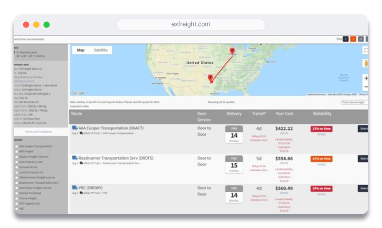382x228 pixels.
Task: Check the SAIA Motor Freight Line filter
Action: tap(17, 188)
